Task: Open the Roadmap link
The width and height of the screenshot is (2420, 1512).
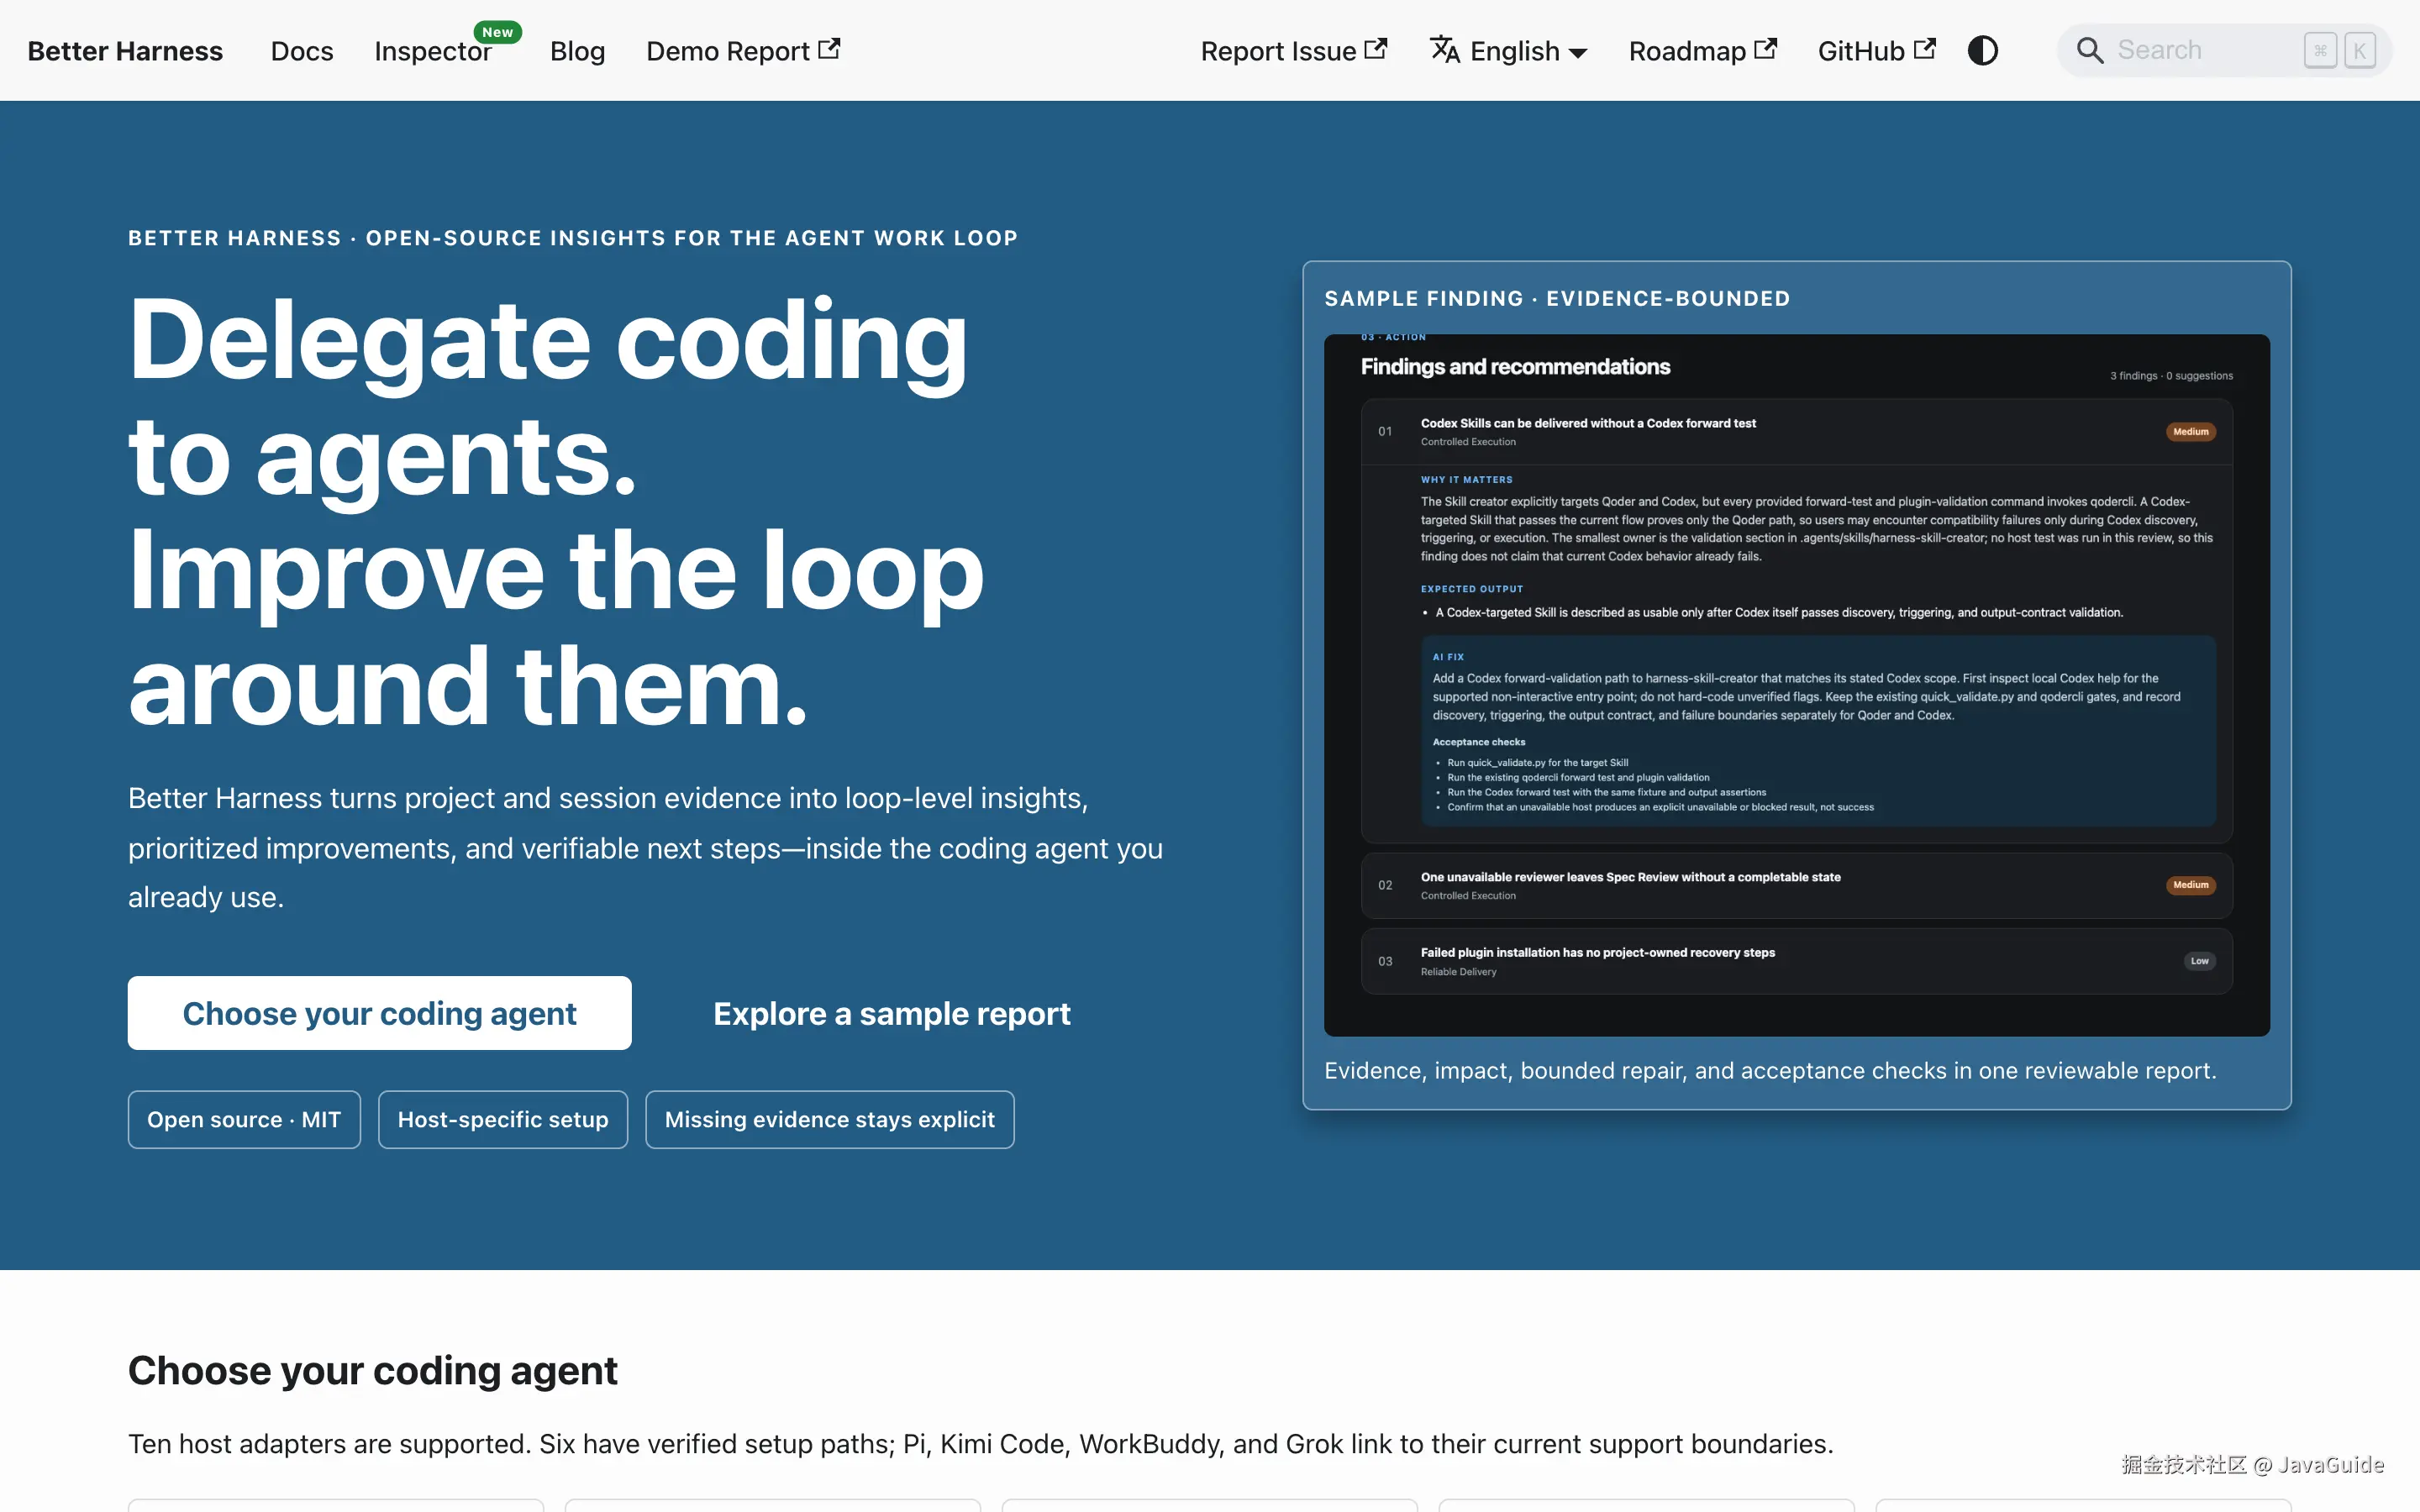Action: [x=1703, y=50]
